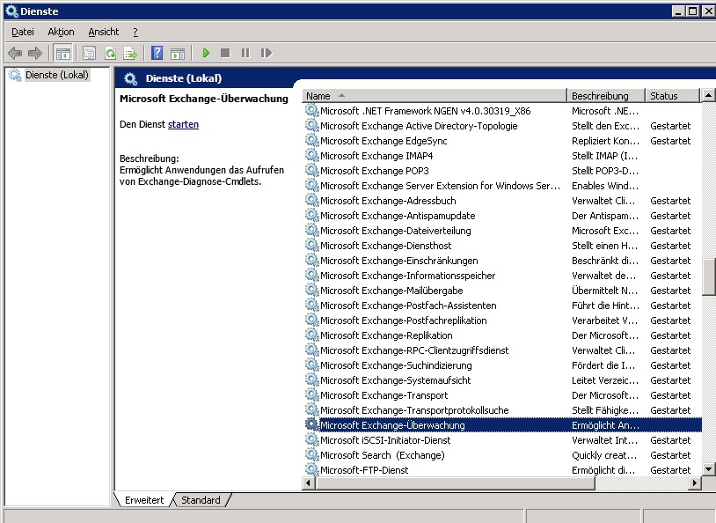Image resolution: width=716 pixels, height=523 pixels.
Task: Click the Dienste title bar gear icon
Action: (11, 11)
